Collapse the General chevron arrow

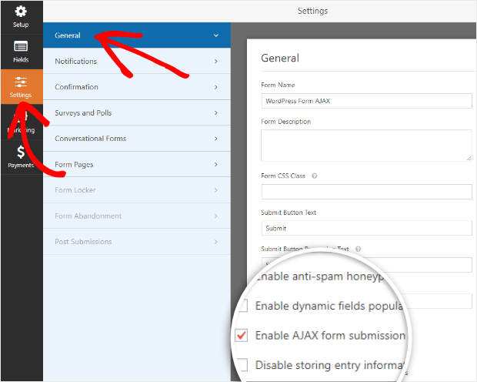click(216, 35)
